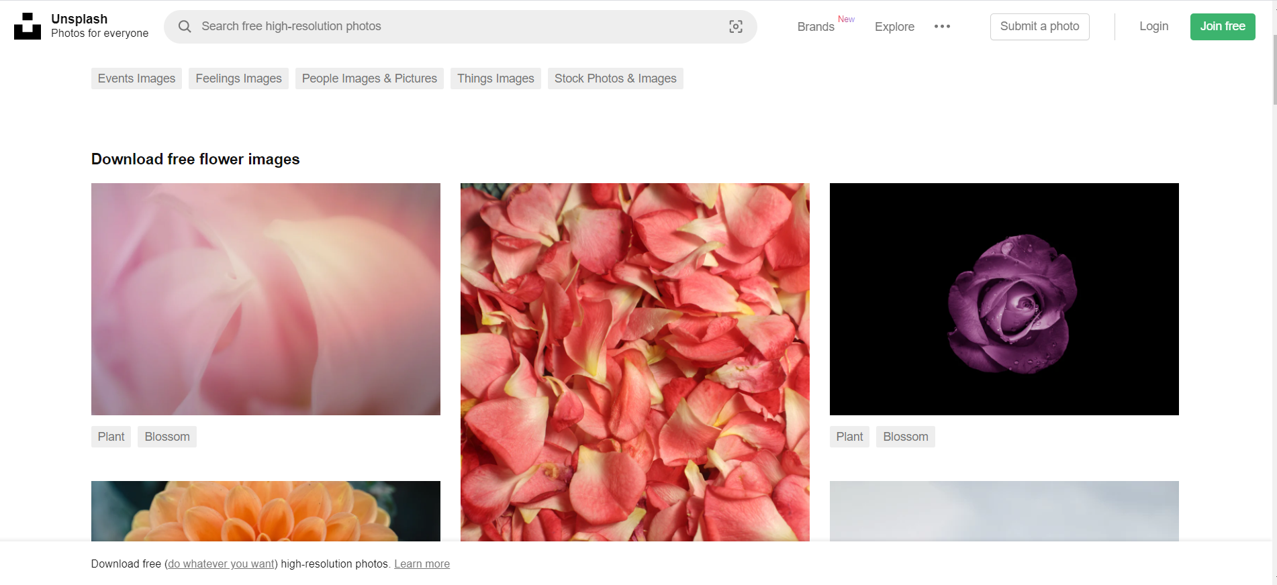This screenshot has height=585, width=1277.
Task: Click Plant tag under purple rose photo
Action: (x=849, y=437)
